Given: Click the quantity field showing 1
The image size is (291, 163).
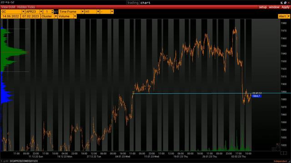Looking at the screenshot, I should point(47,12).
